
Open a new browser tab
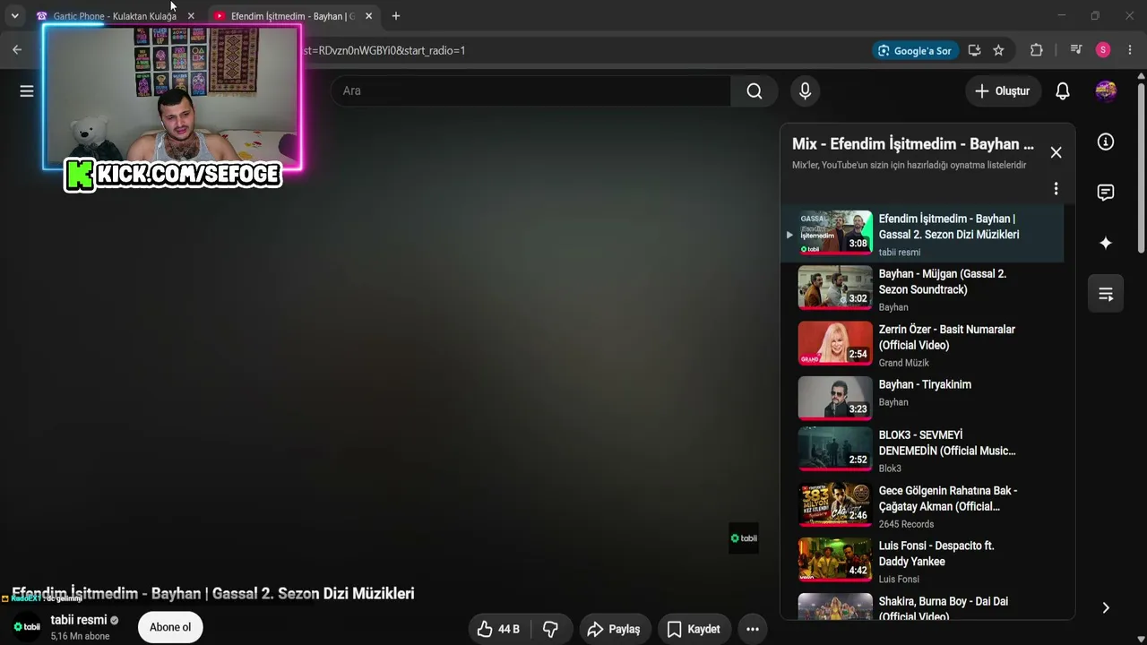(396, 16)
